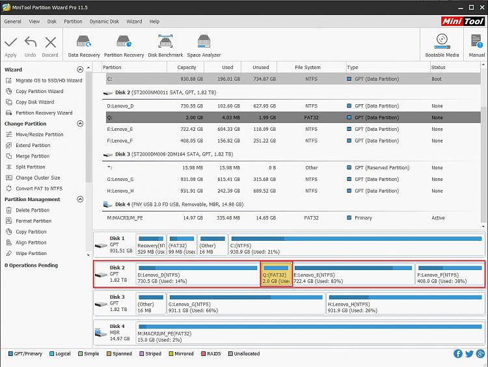Open Data Recovery tool
The image size is (488, 367).
84,46
